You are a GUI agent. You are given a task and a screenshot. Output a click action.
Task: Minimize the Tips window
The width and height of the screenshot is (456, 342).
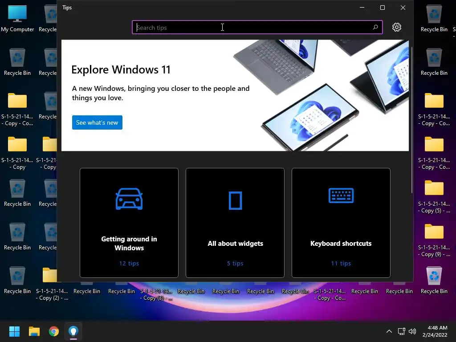(x=362, y=8)
